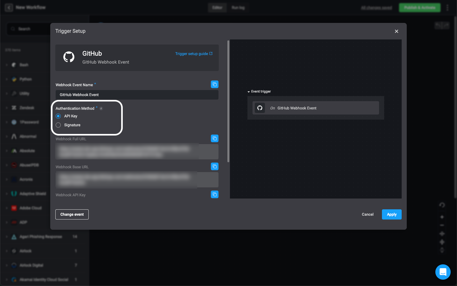Click the Adaptive Shield icon in sidebar
Screen dimensions: 457x286
pyautogui.click(x=14, y=194)
